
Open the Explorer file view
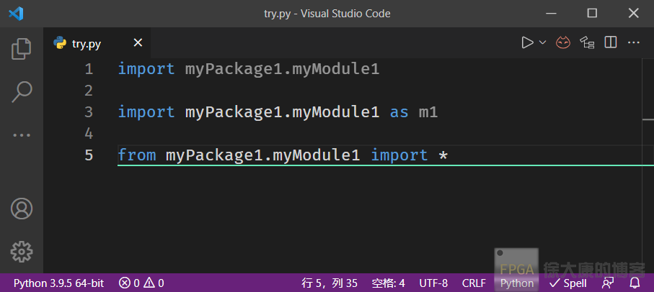click(x=22, y=48)
